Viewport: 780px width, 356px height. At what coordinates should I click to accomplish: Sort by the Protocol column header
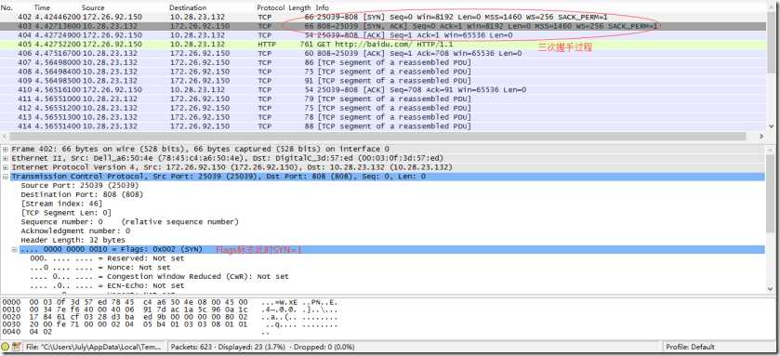[271, 8]
